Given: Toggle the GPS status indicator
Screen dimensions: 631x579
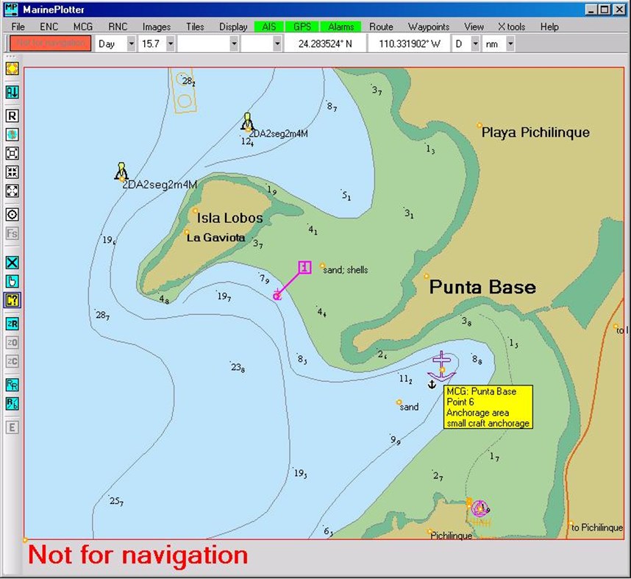Looking at the screenshot, I should click(302, 26).
